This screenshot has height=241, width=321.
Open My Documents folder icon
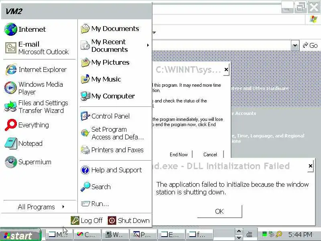click(85, 29)
